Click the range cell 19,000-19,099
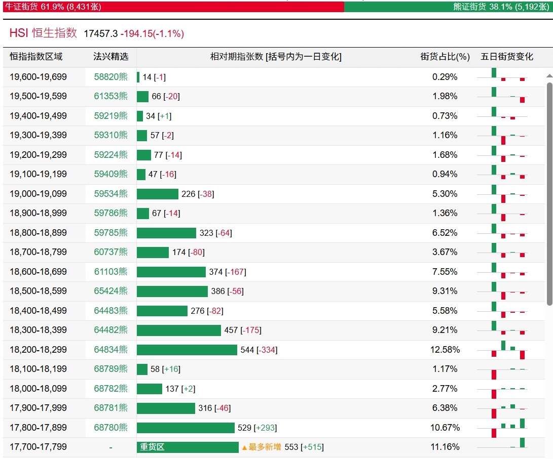Screen dimensions: 553x459 click(x=38, y=194)
